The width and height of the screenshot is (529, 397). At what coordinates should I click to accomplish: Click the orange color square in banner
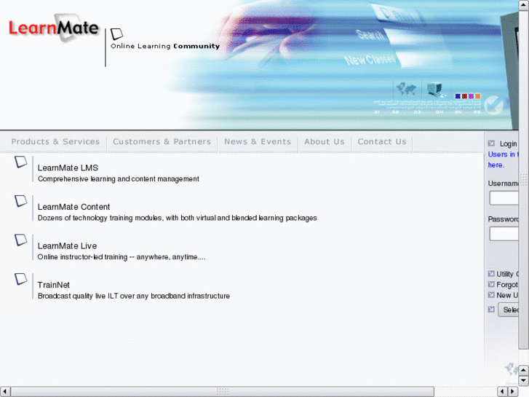tap(478, 96)
